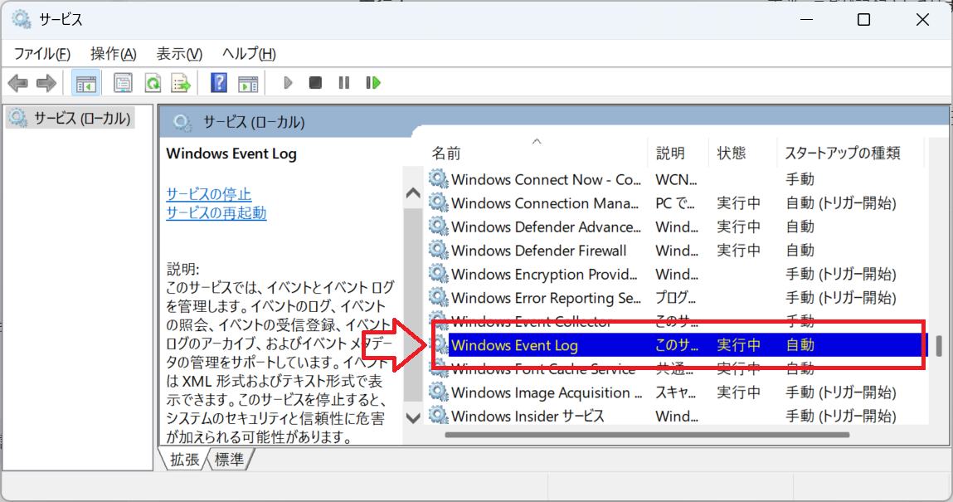Screen dimensions: 953x502
Task: Click the サービスの再起動 link
Action: click(x=216, y=212)
